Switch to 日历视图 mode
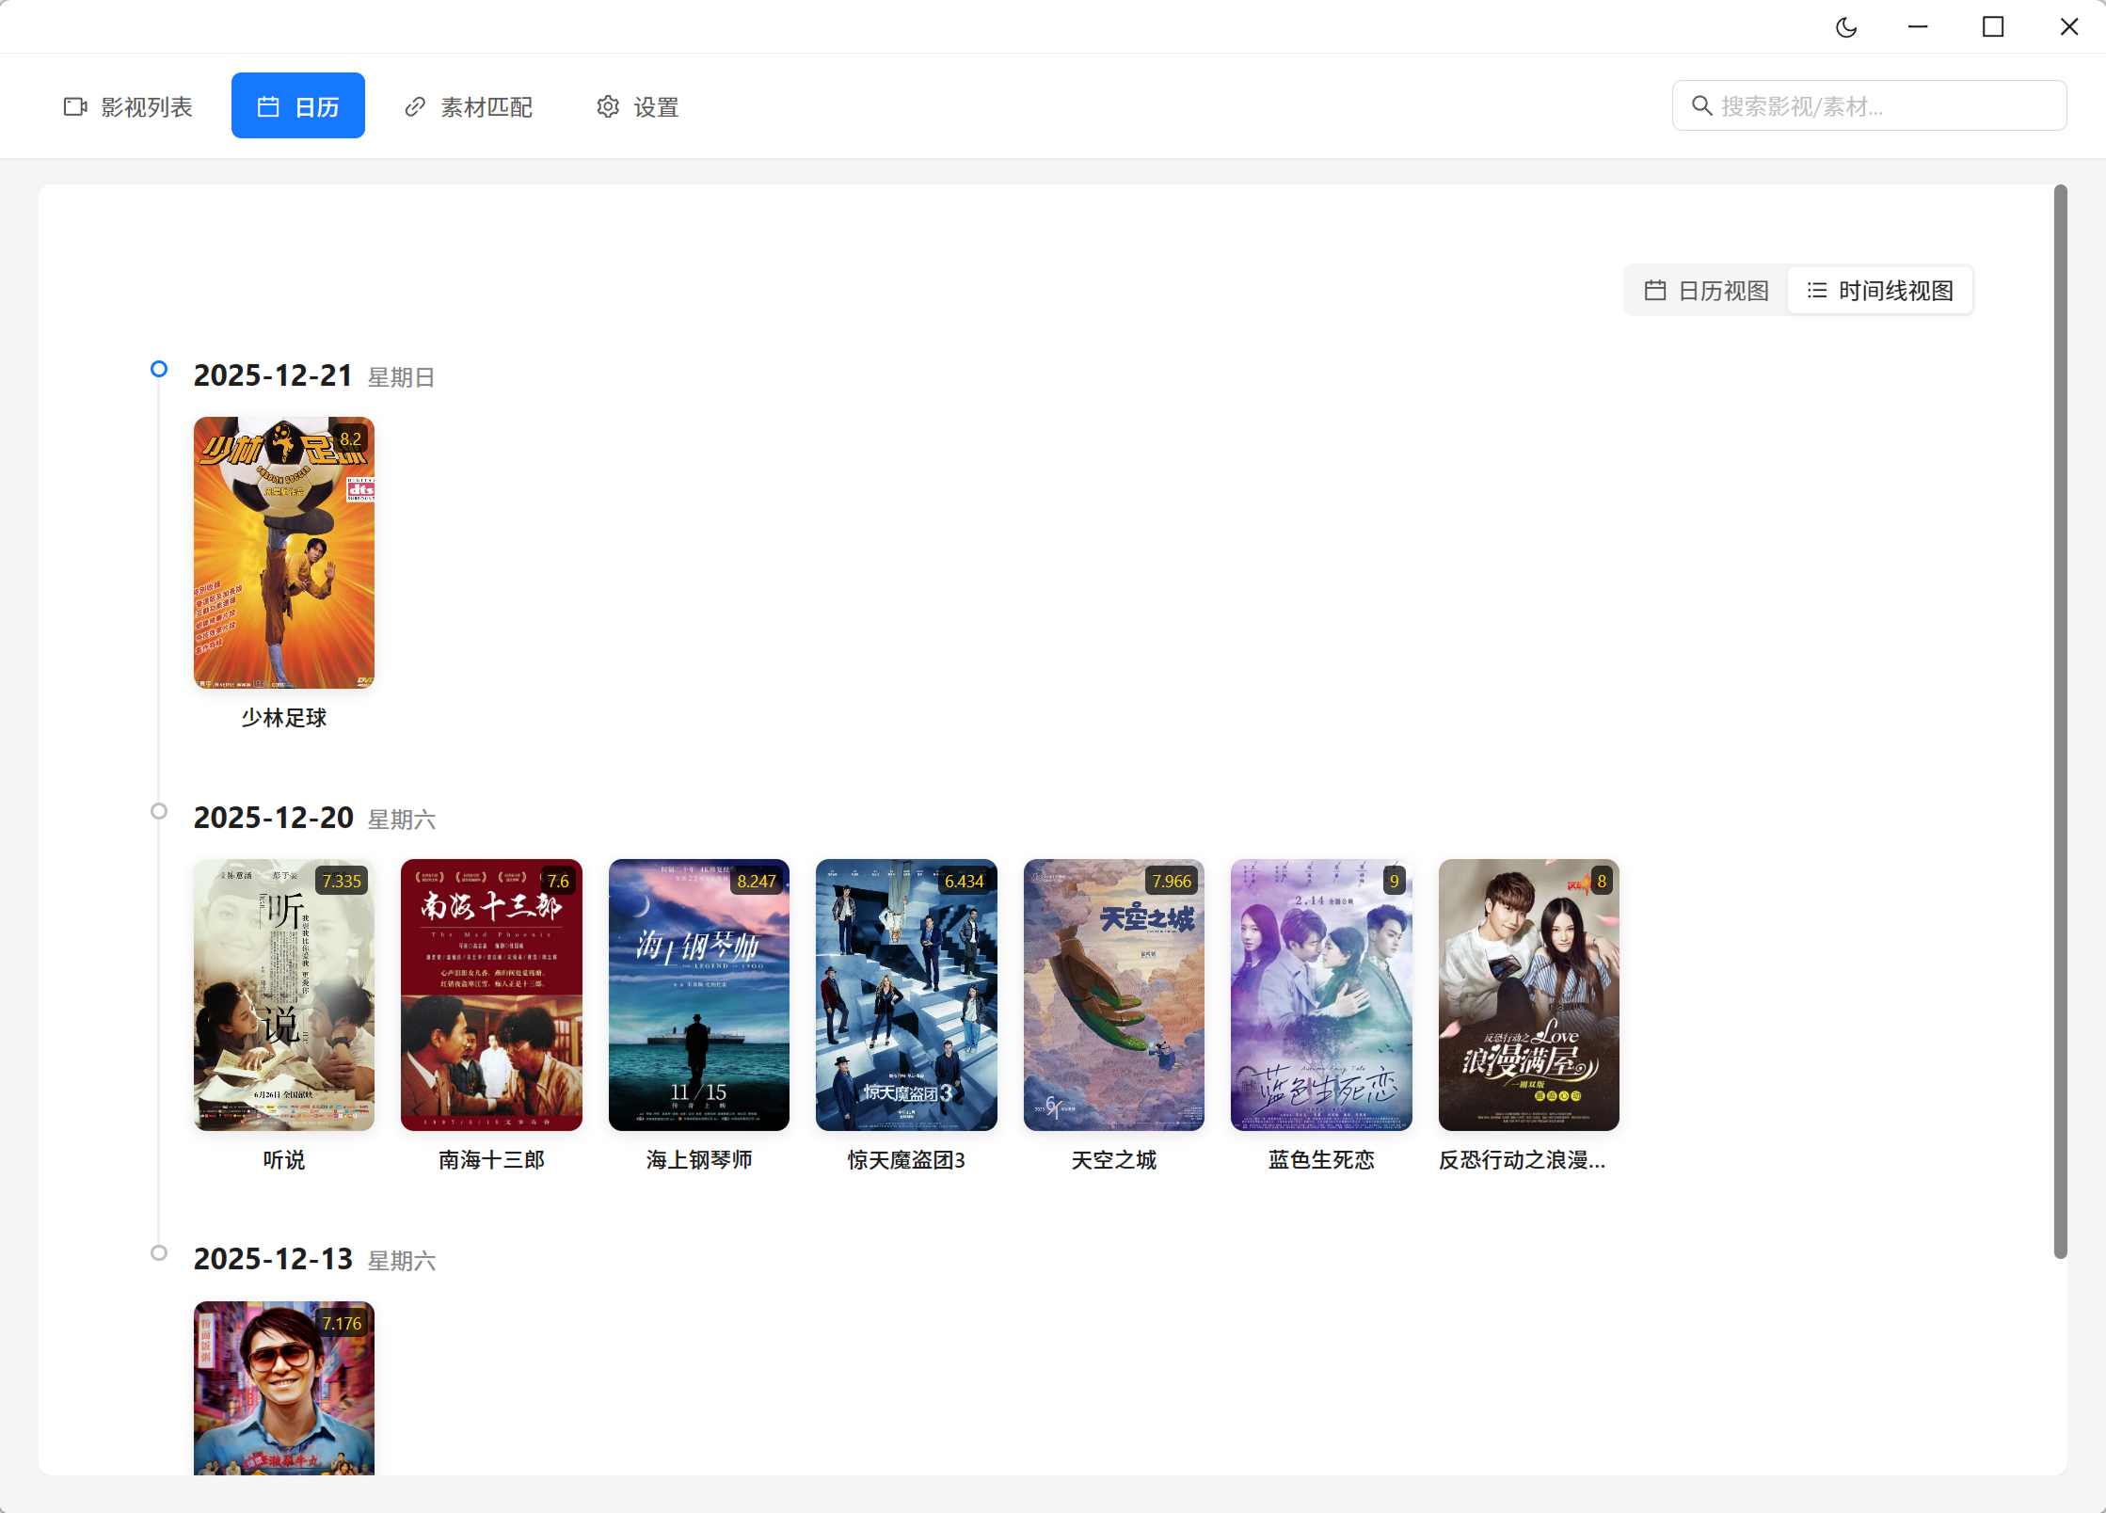This screenshot has height=1513, width=2106. 1706,291
